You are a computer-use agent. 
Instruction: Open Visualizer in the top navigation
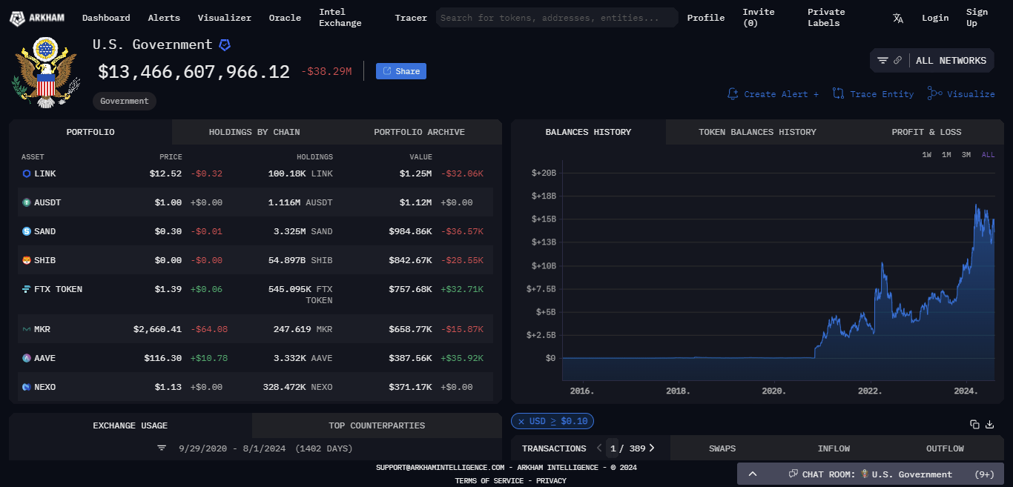(x=225, y=18)
